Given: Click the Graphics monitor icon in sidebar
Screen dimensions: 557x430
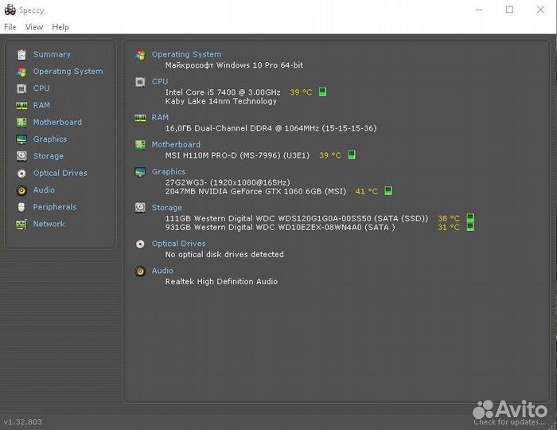Looking at the screenshot, I should point(21,139).
